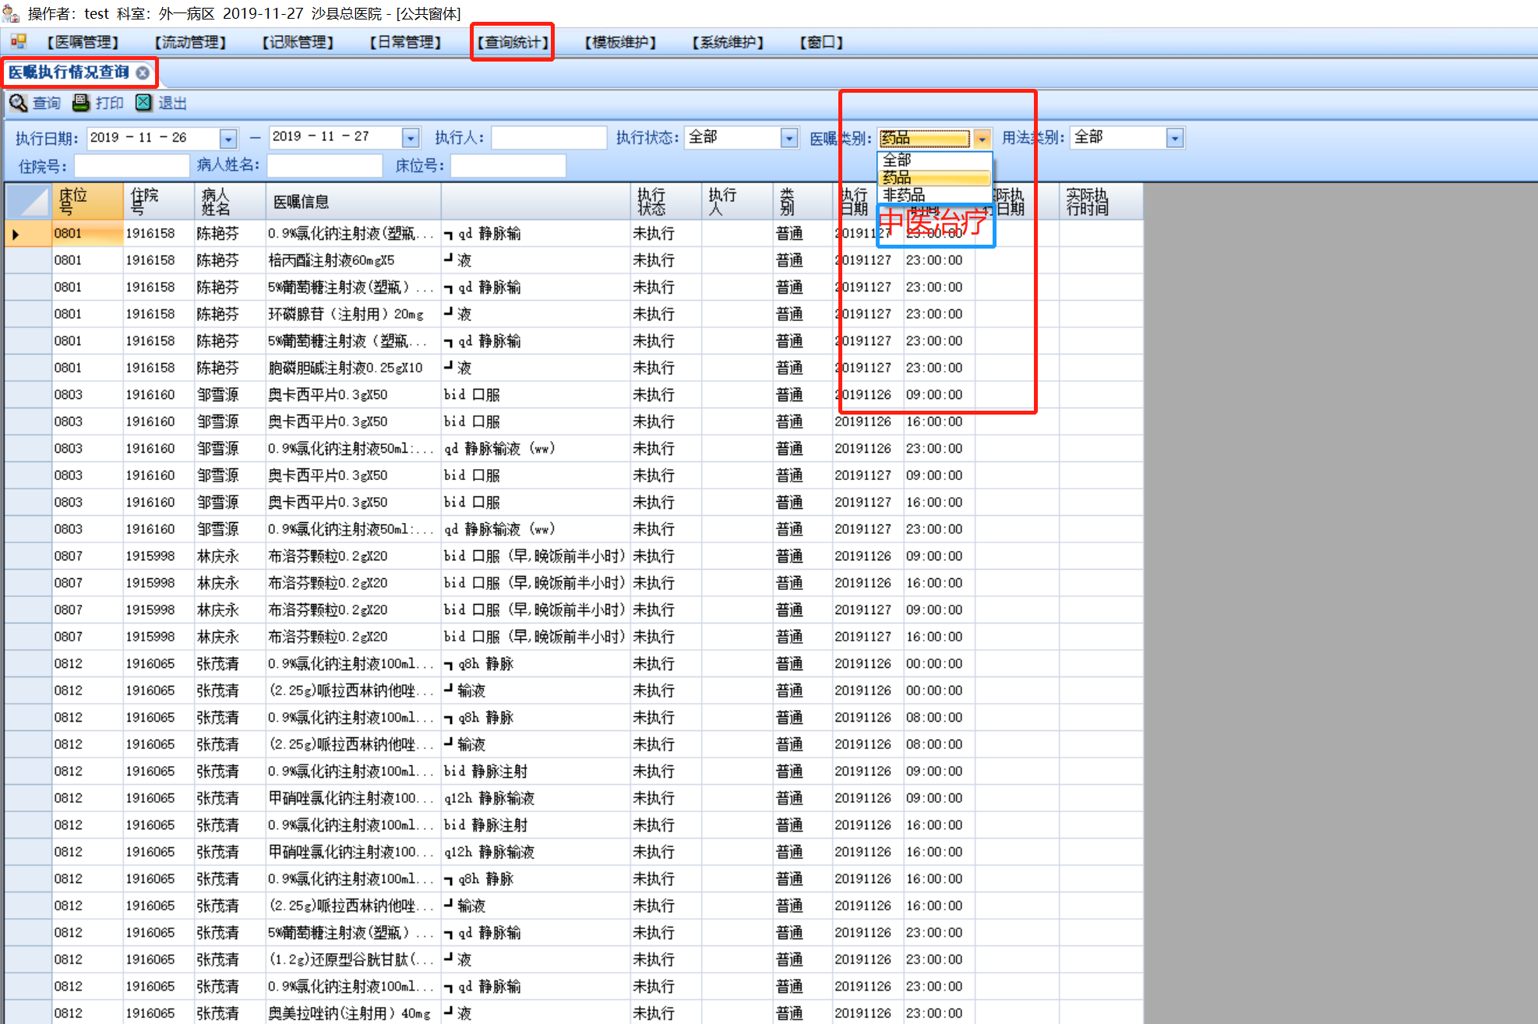Open the 医嘱管理 menu

pyautogui.click(x=83, y=42)
